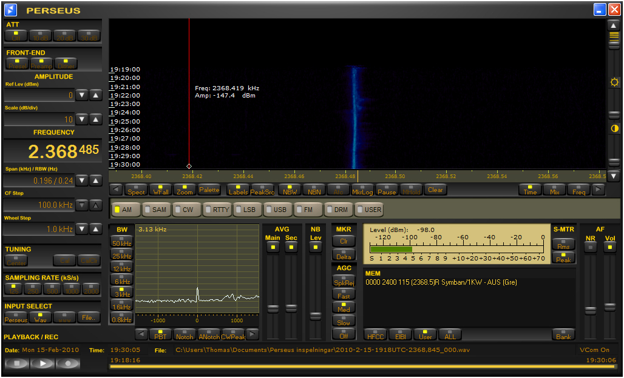Set AGC to Fast
This screenshot has width=624, height=378.
344,294
